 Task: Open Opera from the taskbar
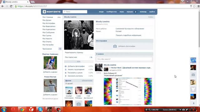[13, 110]
